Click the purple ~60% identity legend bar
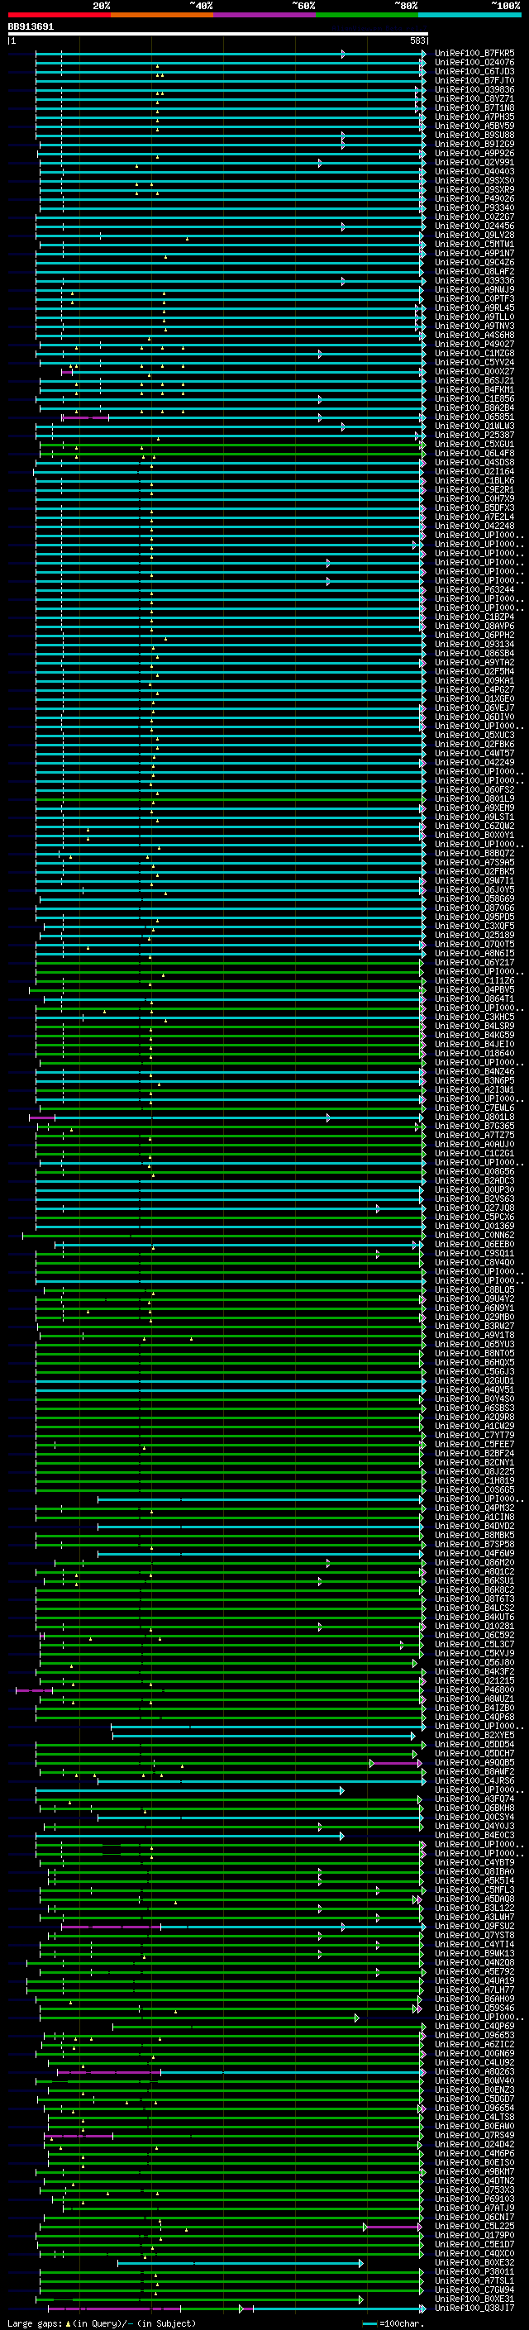This screenshot has height=2330, width=529. [265, 15]
